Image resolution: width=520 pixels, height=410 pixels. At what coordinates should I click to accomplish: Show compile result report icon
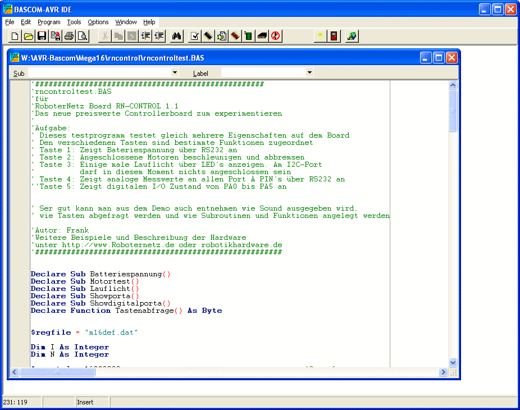[221, 36]
